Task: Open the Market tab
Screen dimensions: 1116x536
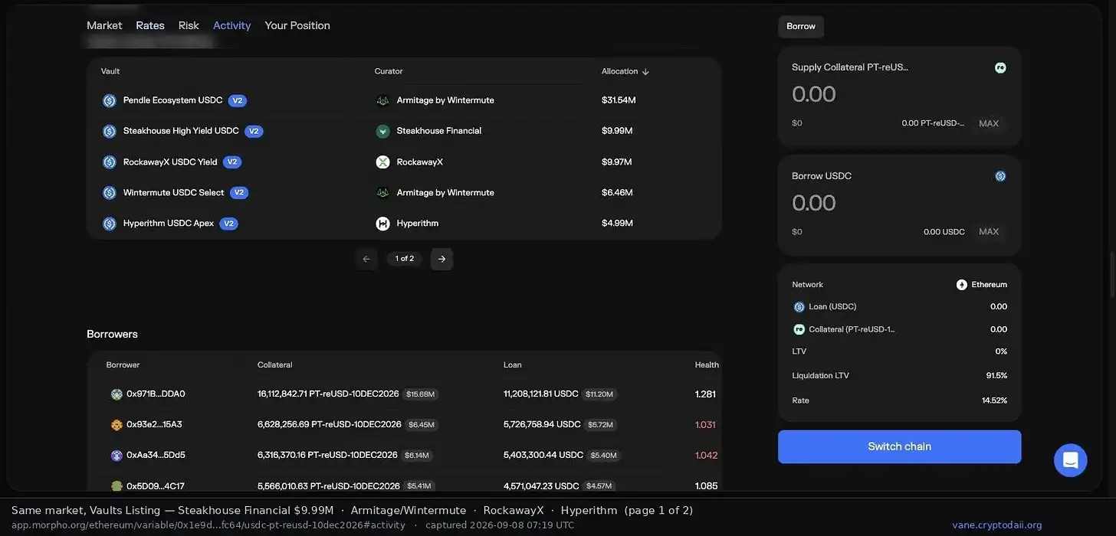Action: pos(104,25)
